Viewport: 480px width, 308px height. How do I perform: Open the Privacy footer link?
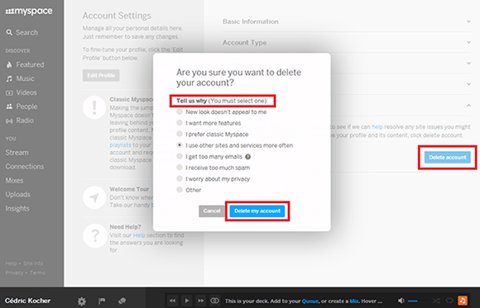click(x=14, y=272)
